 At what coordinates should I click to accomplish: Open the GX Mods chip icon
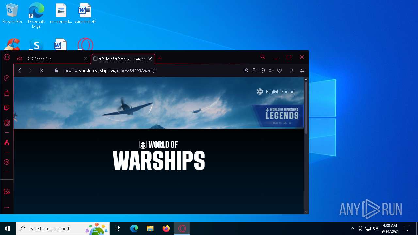[7, 123]
